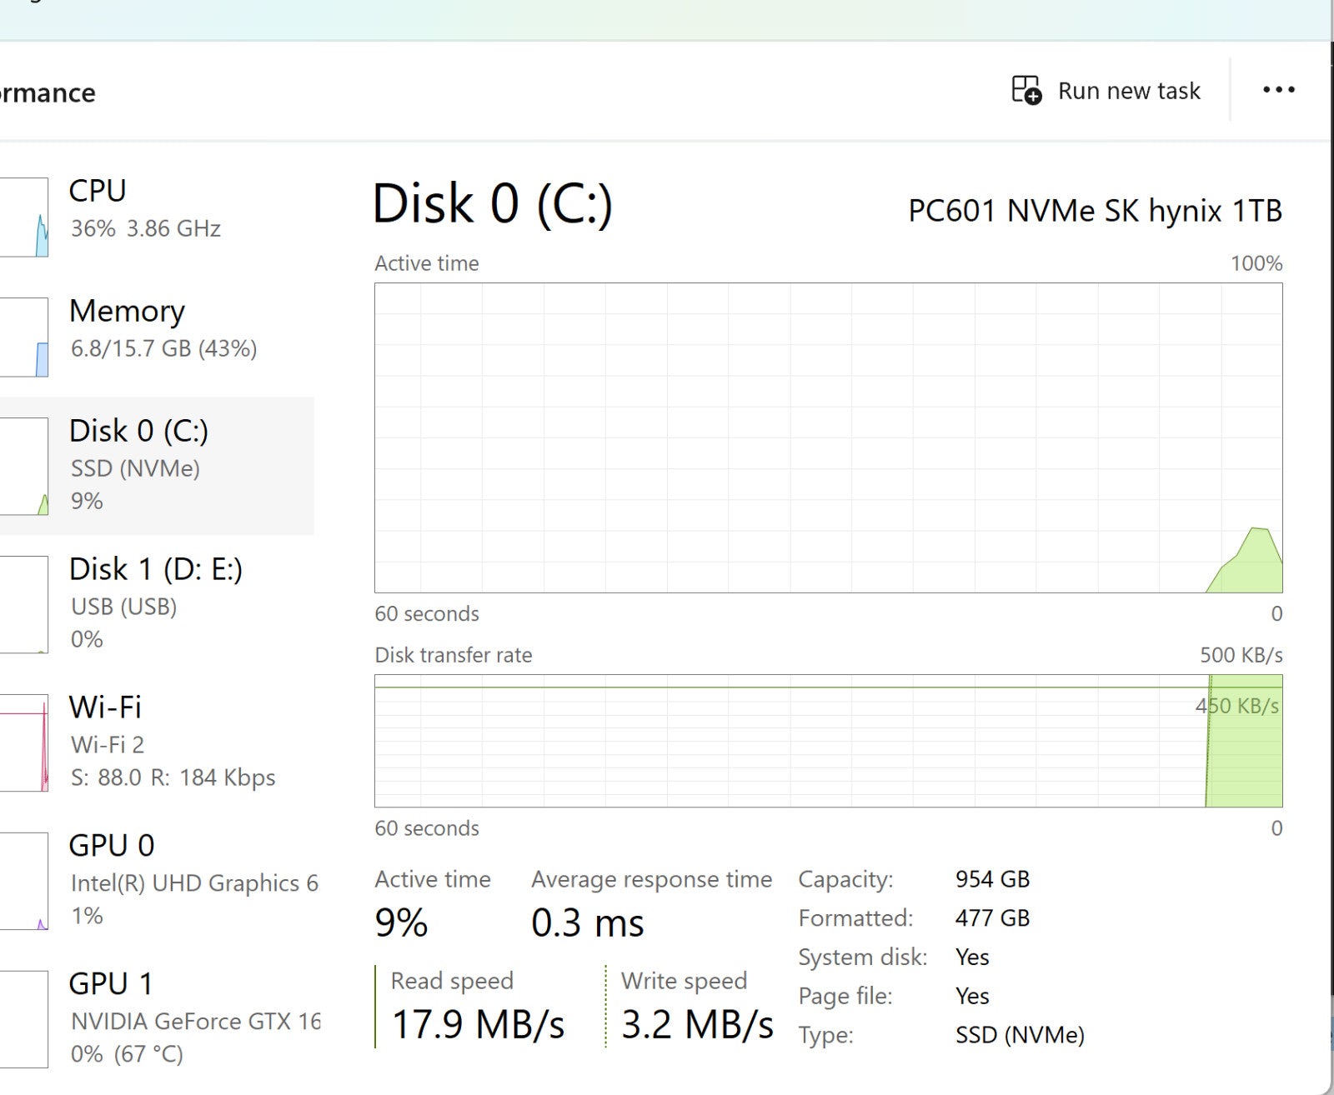This screenshot has height=1095, width=1334.
Task: Click the Read speed 17.9 MB/s value
Action: pyautogui.click(x=478, y=1024)
